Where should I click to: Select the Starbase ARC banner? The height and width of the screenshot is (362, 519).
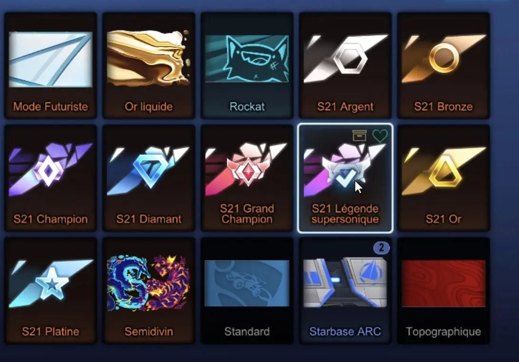(345, 291)
